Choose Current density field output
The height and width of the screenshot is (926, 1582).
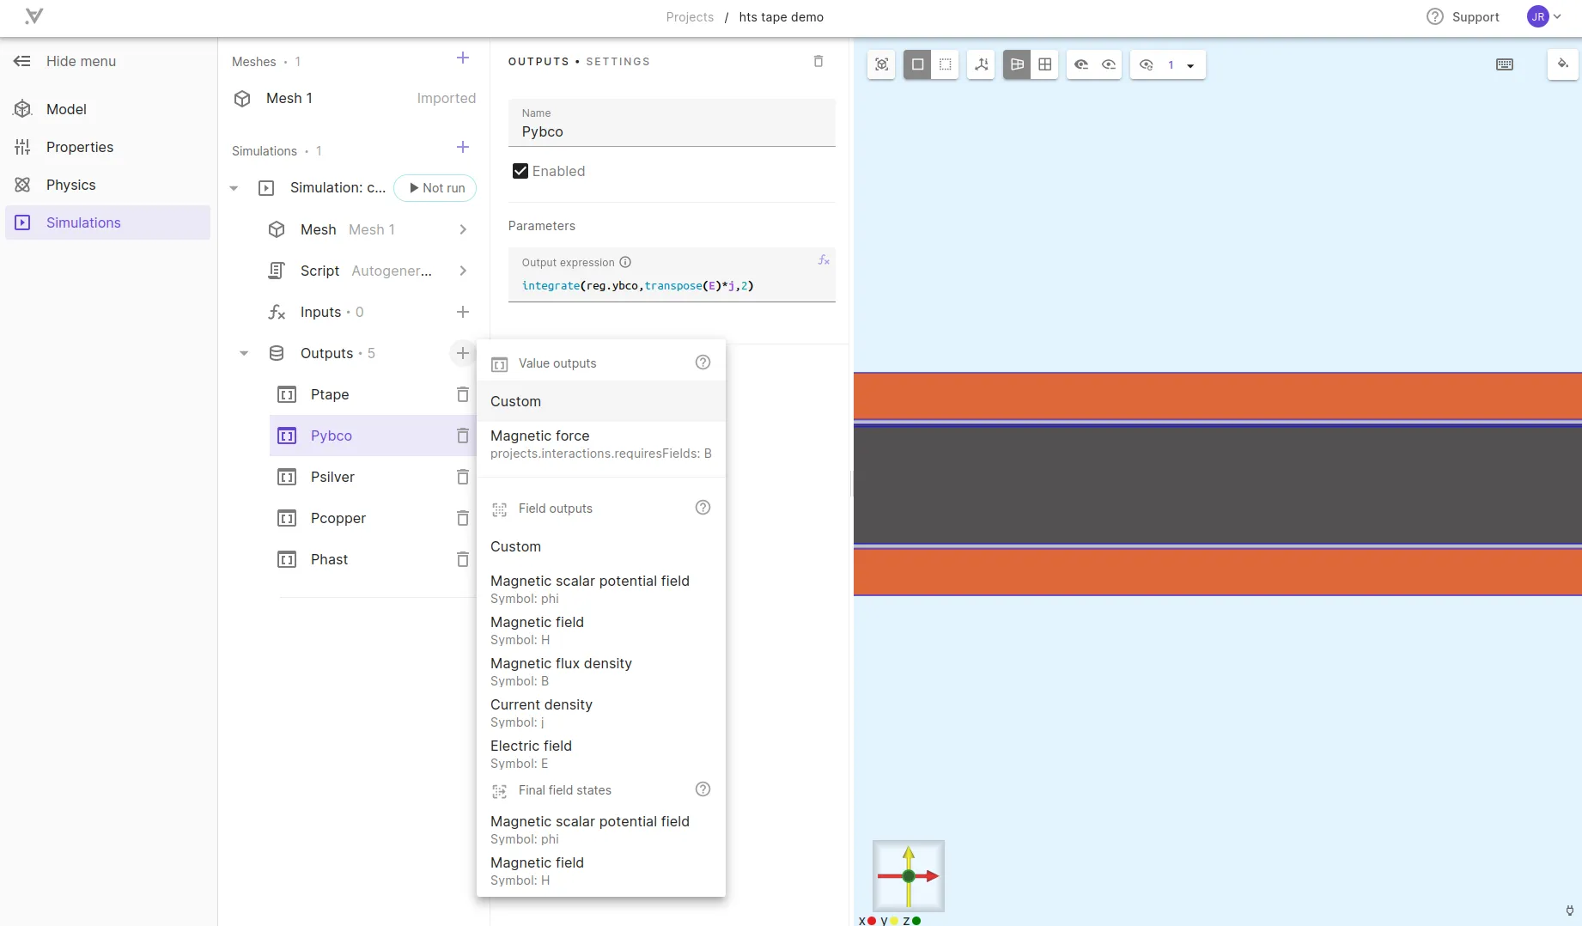(601, 712)
